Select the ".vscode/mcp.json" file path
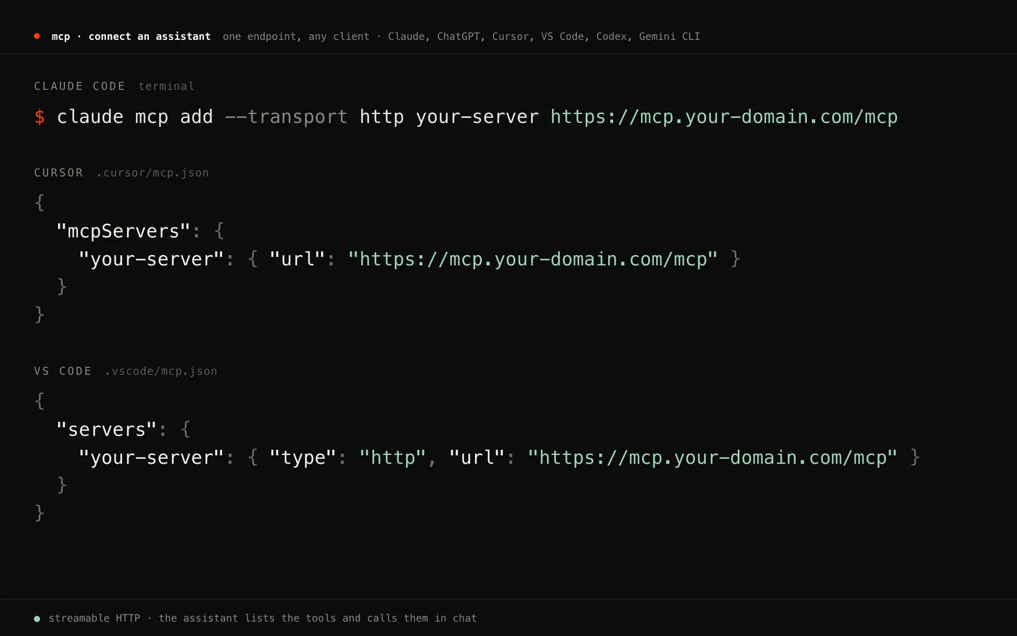Image resolution: width=1017 pixels, height=636 pixels. [x=161, y=371]
